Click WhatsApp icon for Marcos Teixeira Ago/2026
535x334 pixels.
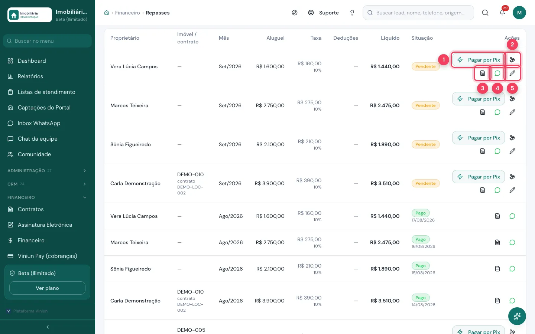click(512, 242)
